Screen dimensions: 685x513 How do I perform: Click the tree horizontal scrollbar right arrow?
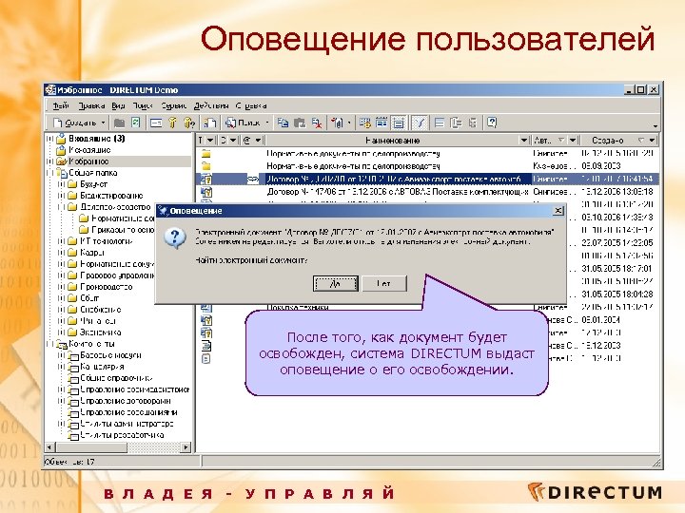(186, 447)
